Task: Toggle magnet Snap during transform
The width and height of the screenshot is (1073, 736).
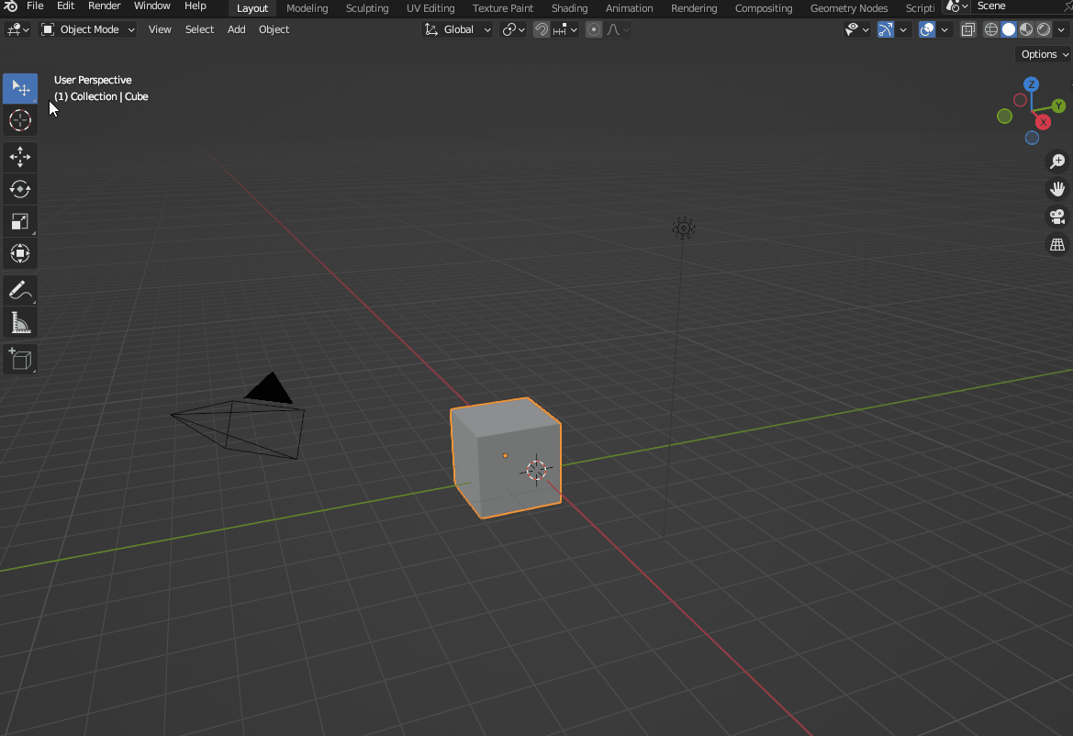Action: (x=541, y=29)
